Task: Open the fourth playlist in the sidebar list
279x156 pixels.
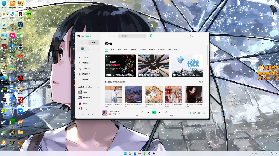Action: tap(83, 109)
